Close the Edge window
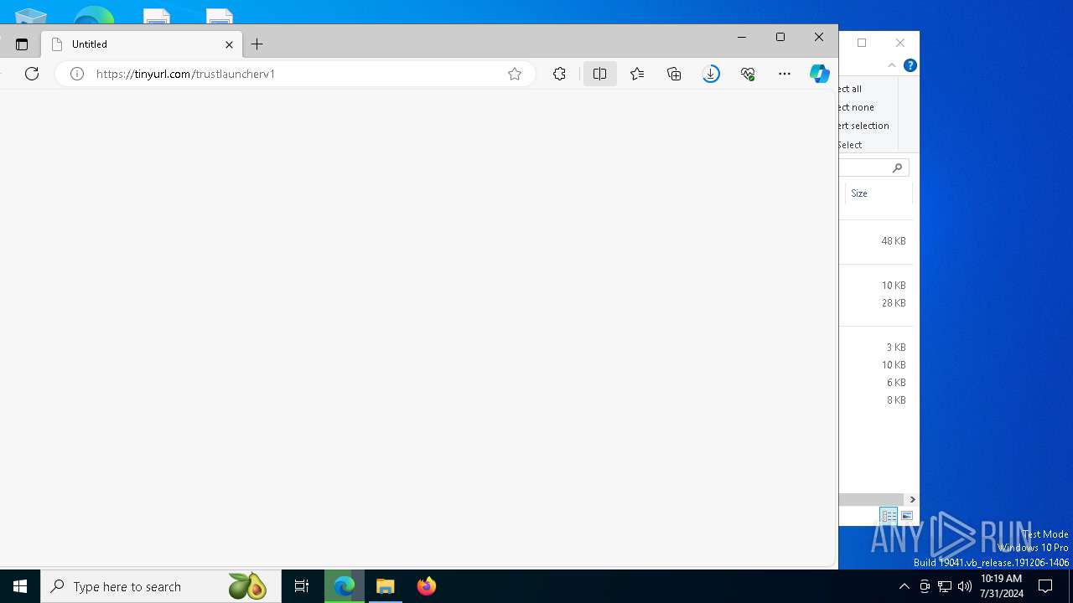1073x603 pixels. (819, 37)
